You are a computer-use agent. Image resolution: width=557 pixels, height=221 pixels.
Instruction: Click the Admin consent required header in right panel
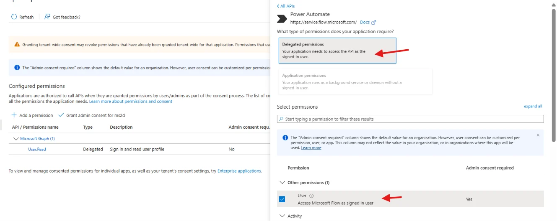point(490,168)
